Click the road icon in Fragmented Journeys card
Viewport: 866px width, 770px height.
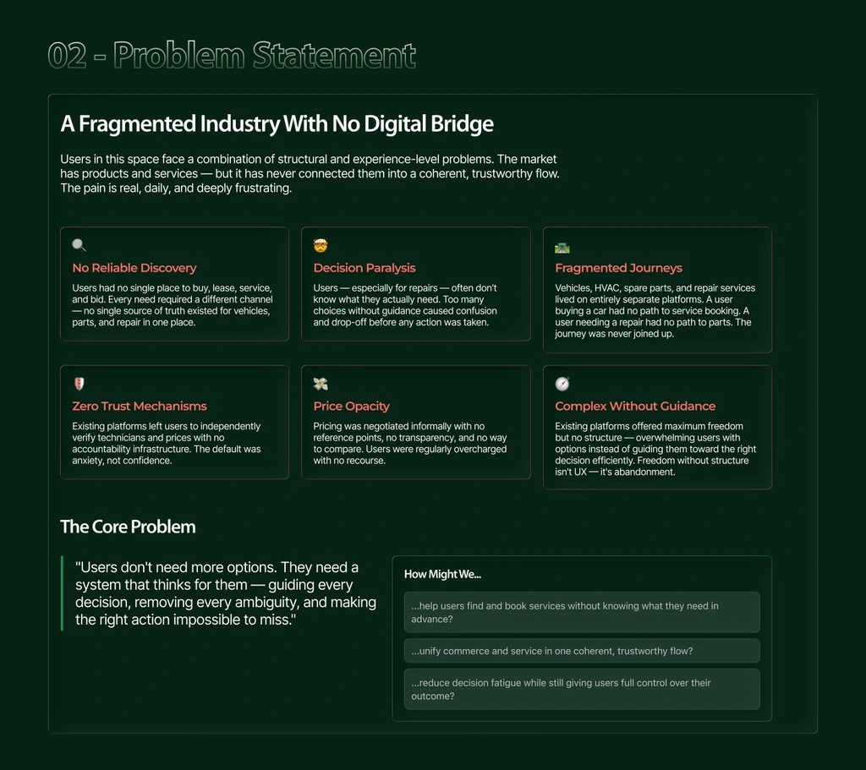(562, 248)
